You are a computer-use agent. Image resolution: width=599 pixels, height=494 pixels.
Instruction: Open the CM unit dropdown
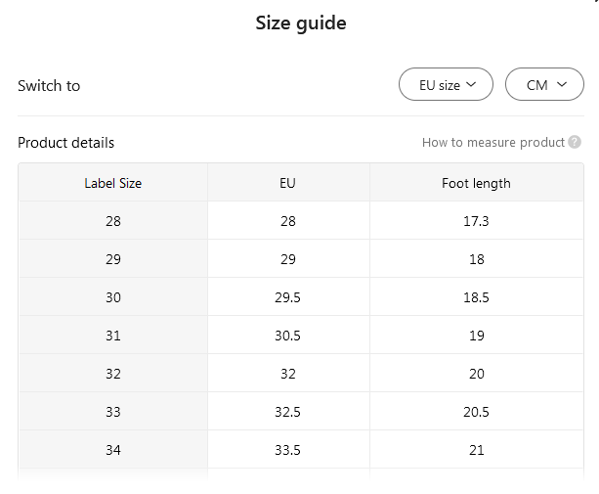coord(544,85)
